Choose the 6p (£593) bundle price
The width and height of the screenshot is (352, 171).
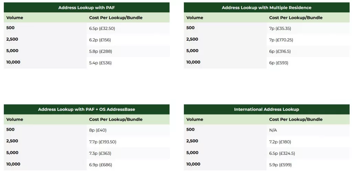pyautogui.click(x=278, y=63)
